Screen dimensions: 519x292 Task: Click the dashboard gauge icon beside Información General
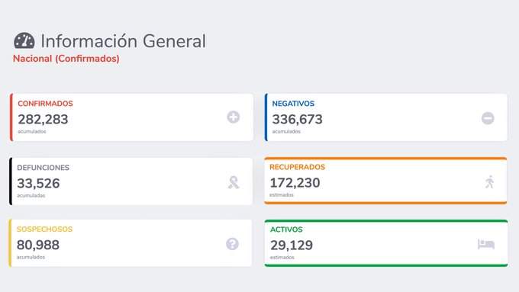pyautogui.click(x=24, y=40)
